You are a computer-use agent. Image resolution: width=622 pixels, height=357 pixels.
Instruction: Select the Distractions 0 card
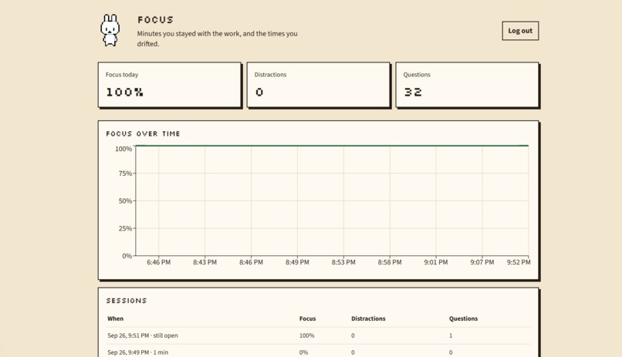point(318,84)
